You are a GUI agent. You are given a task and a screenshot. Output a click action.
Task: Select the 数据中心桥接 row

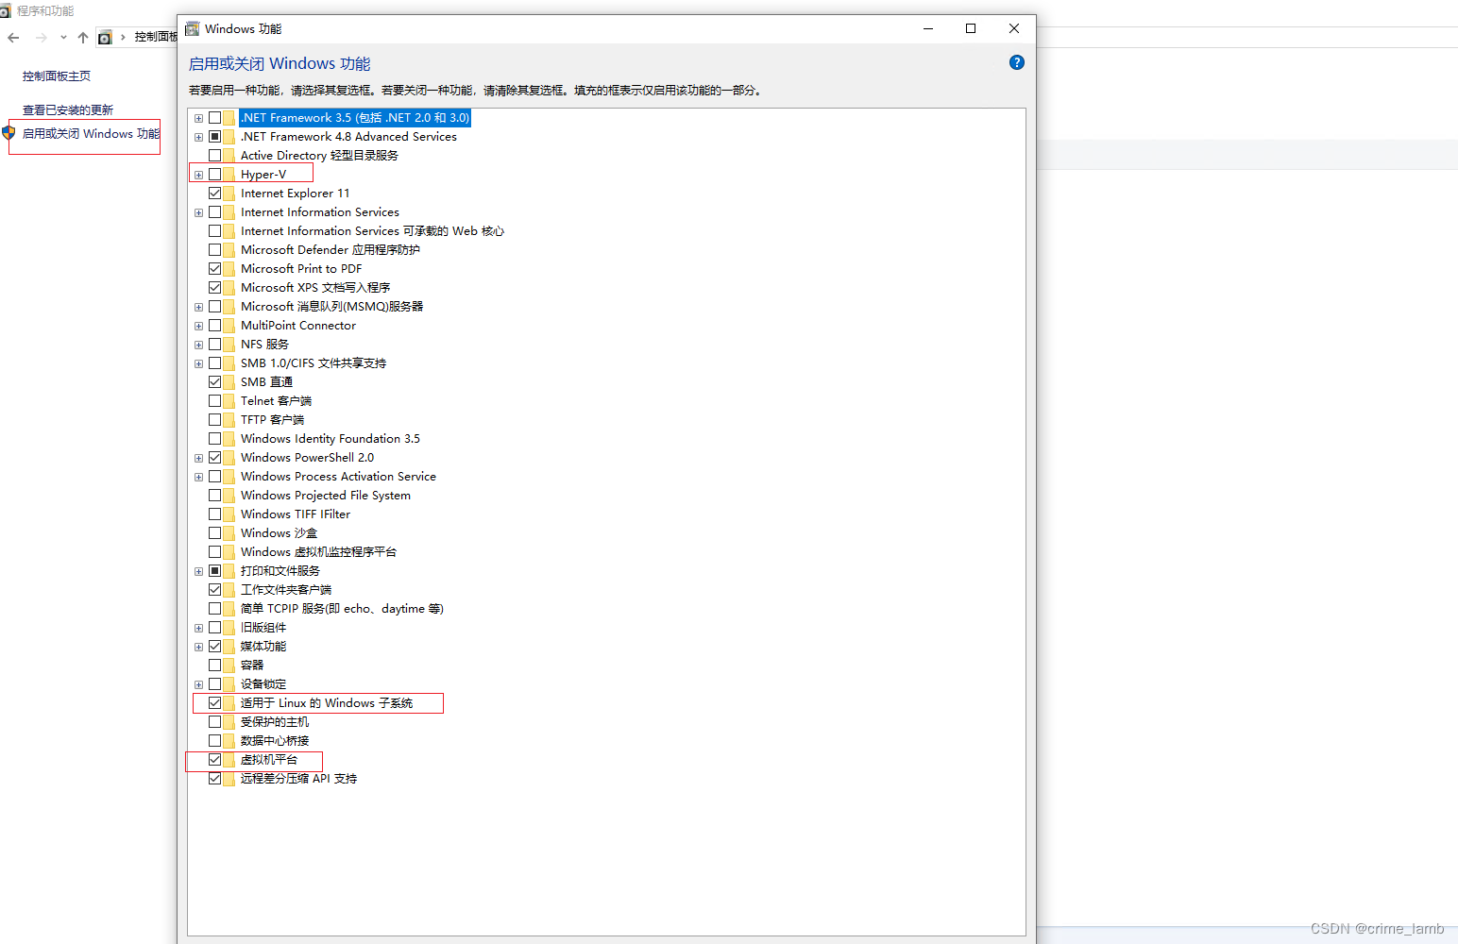coord(275,741)
